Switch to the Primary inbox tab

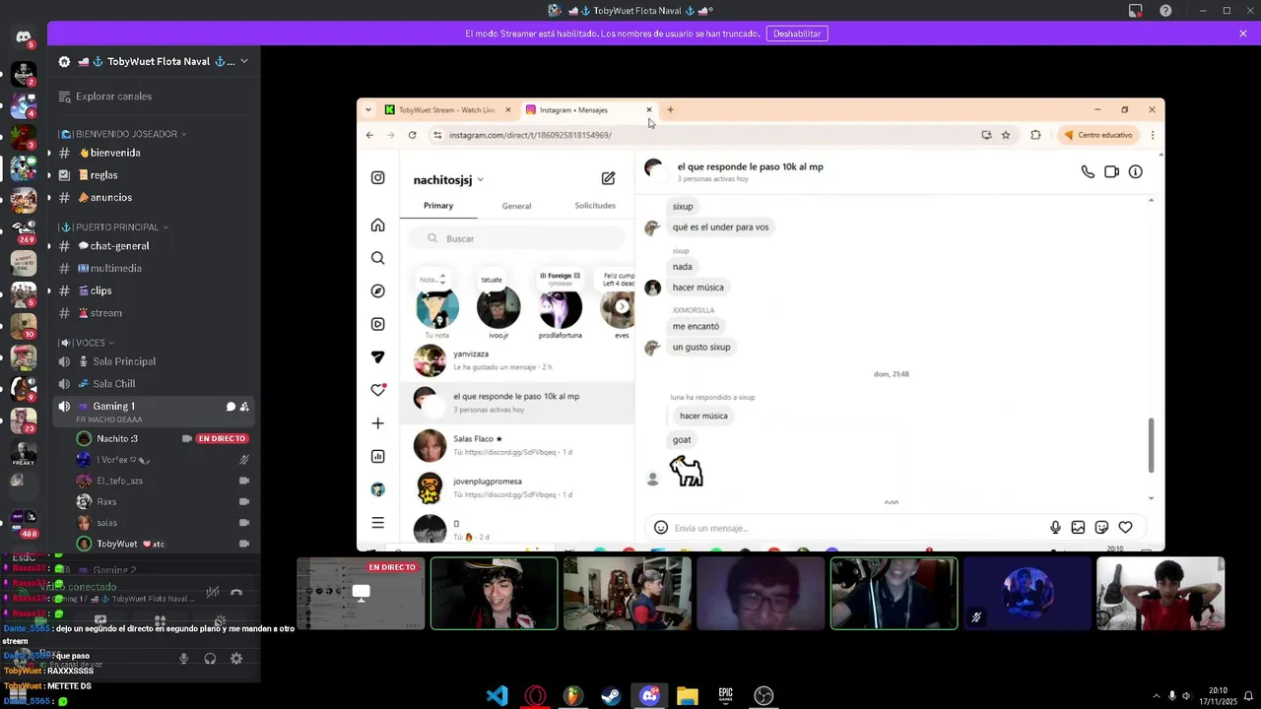coord(438,206)
